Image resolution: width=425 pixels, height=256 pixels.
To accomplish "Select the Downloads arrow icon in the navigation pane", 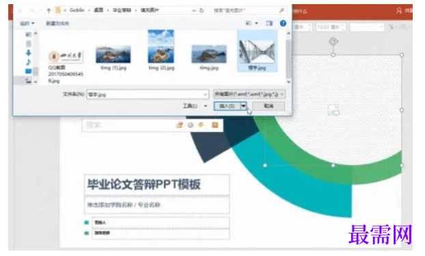I will coord(29,53).
